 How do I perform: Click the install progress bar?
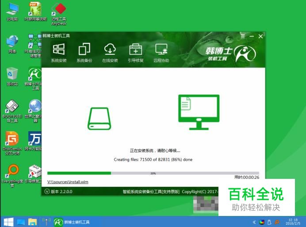[153, 173]
